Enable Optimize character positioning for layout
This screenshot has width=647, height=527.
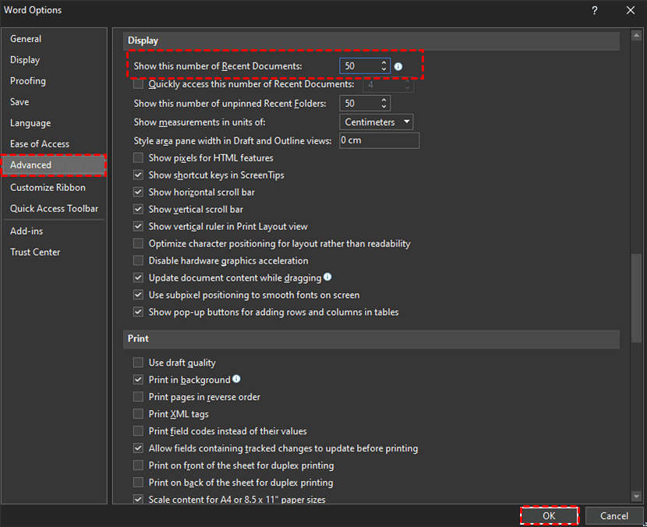[138, 243]
